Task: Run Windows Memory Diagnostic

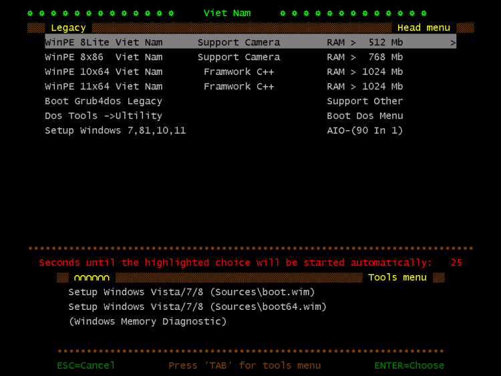Action: (148, 321)
